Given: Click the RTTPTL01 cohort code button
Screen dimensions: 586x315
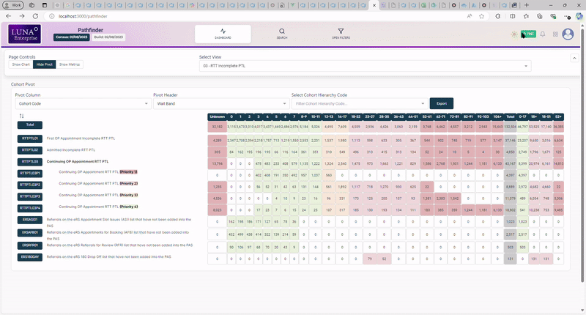Looking at the screenshot, I should pyautogui.click(x=29, y=138).
